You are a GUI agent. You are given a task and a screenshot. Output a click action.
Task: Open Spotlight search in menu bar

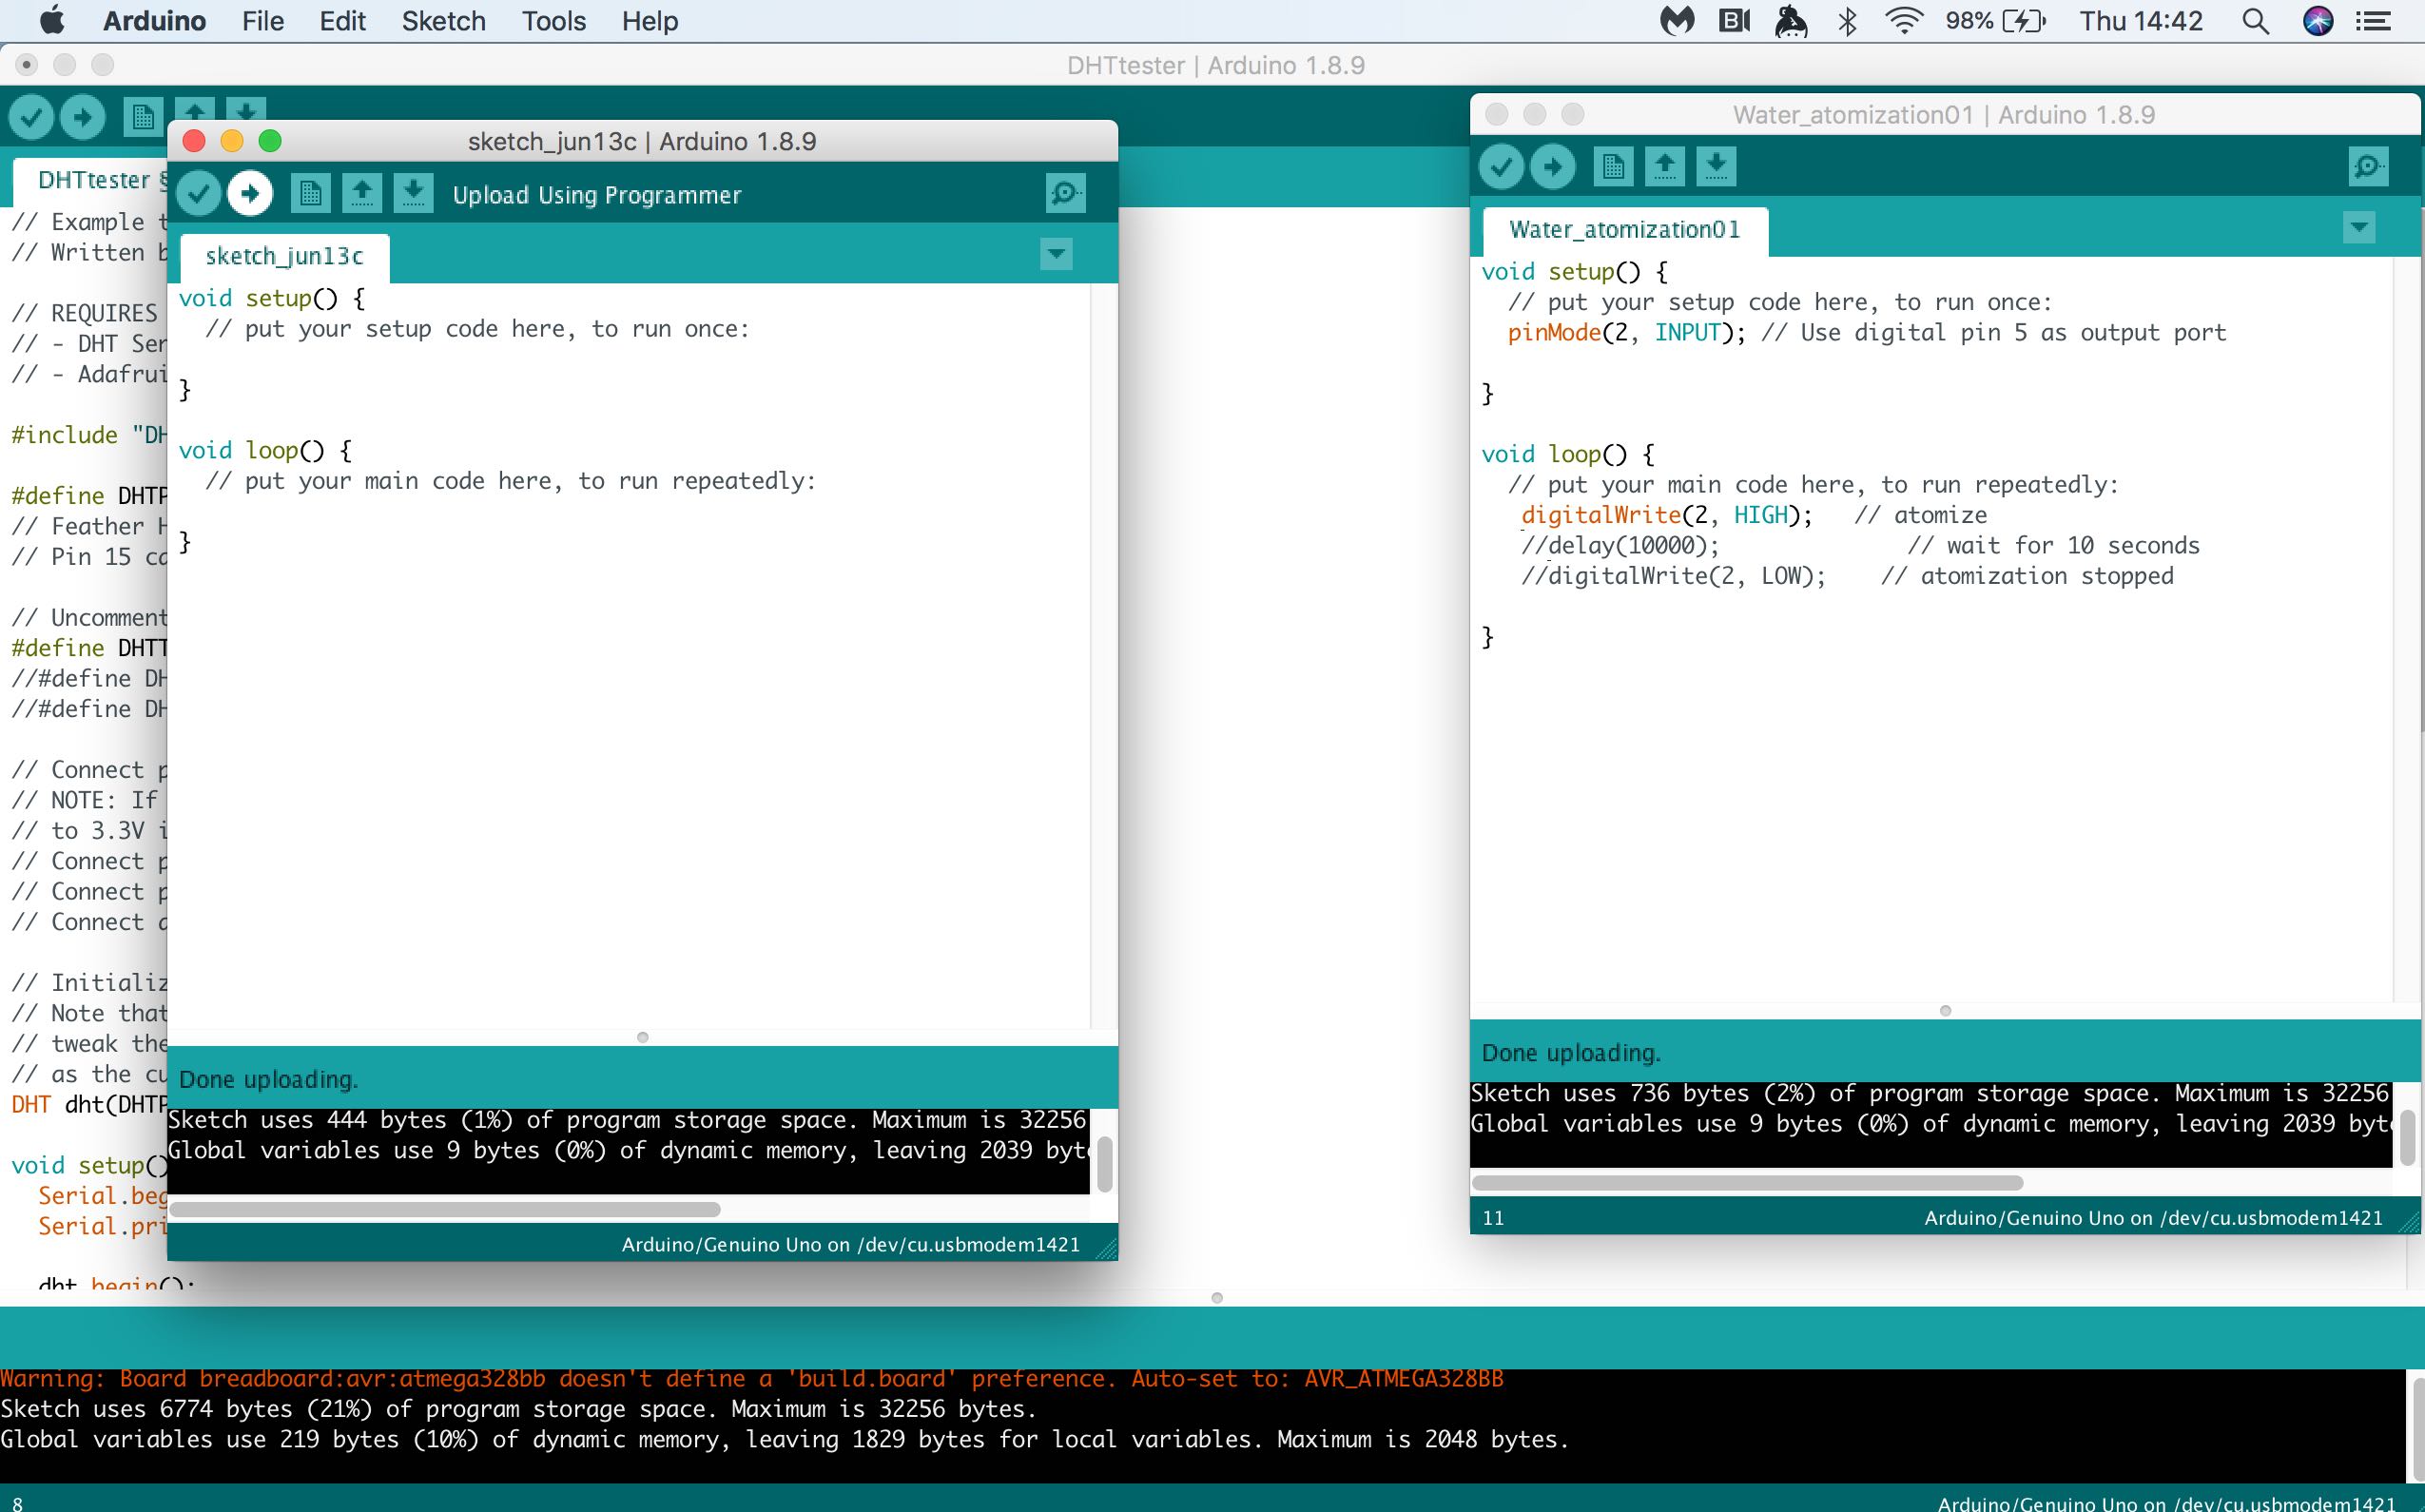(2255, 21)
